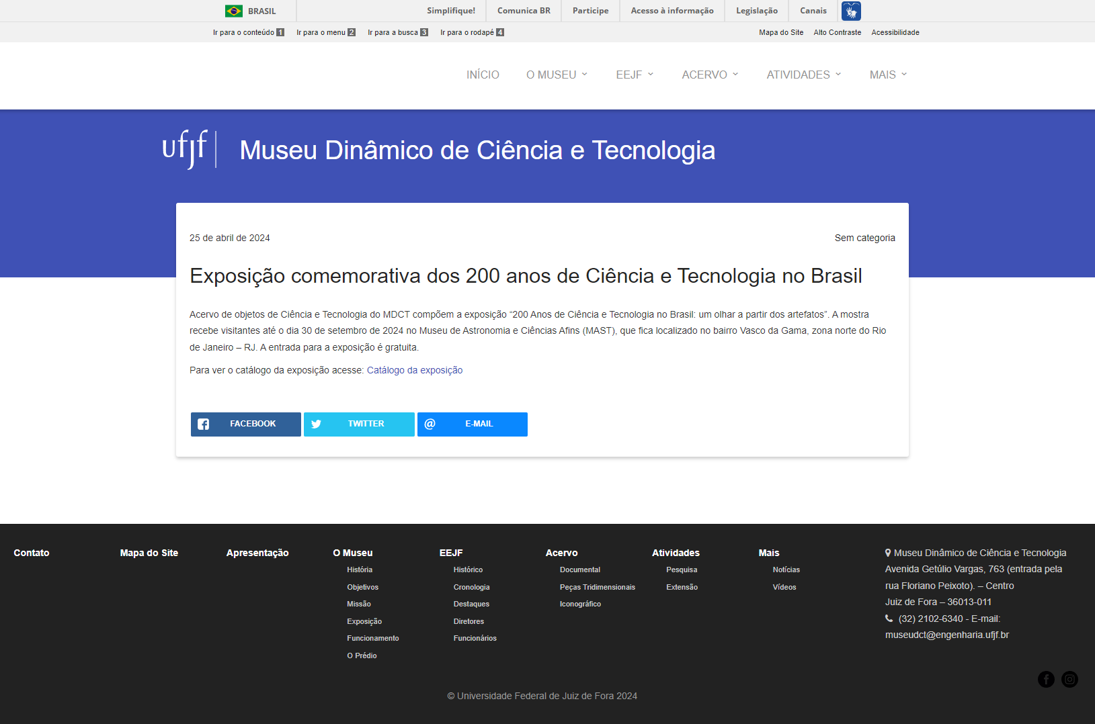Viewport: 1095px width, 724px height.
Task: Open the footer Peças Tridimensionais link
Action: coord(598,587)
